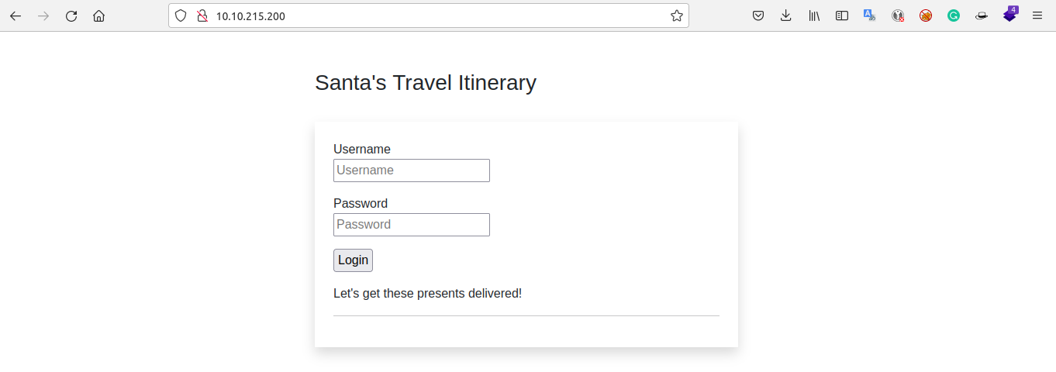This screenshot has width=1056, height=372.
Task: View tracking protection shield info
Action: (x=181, y=15)
